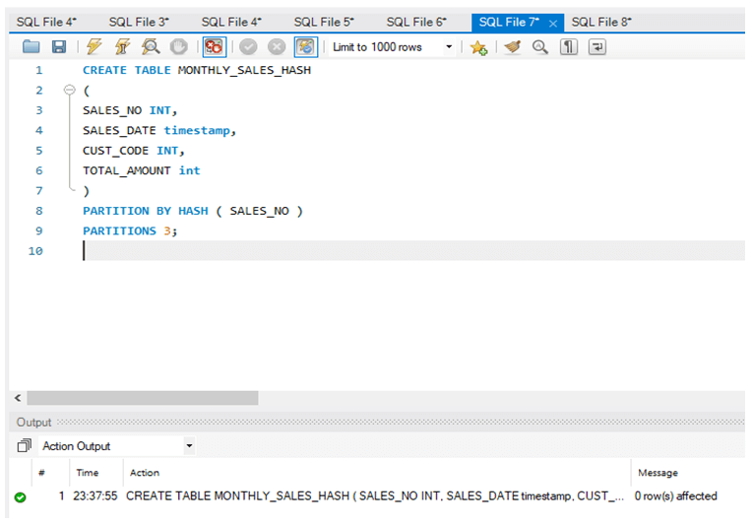Stop query execution hand icon
This screenshot has height=525, width=753.
tap(178, 46)
